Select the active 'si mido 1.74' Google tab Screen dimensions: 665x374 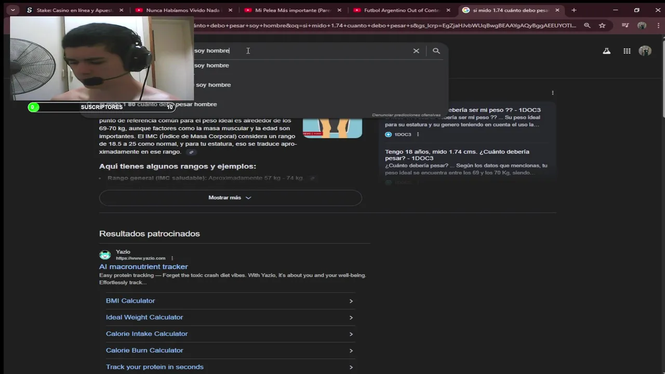point(511,10)
